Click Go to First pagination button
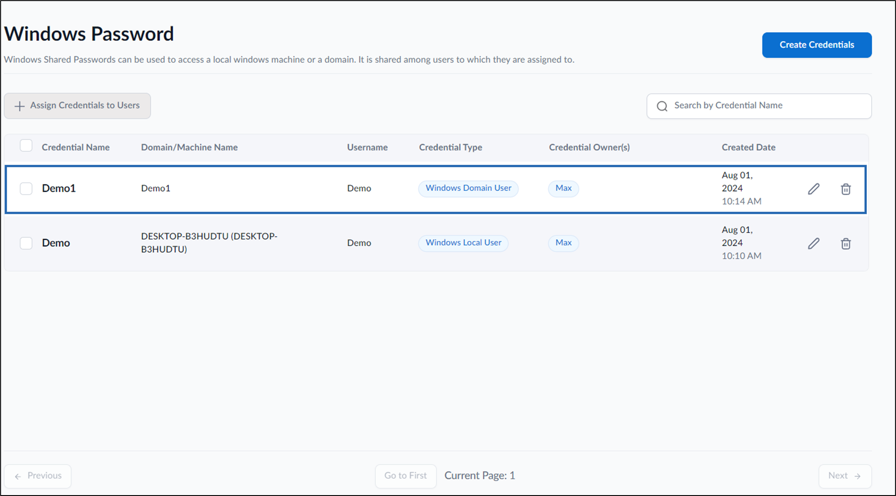The height and width of the screenshot is (496, 896). pyautogui.click(x=406, y=476)
